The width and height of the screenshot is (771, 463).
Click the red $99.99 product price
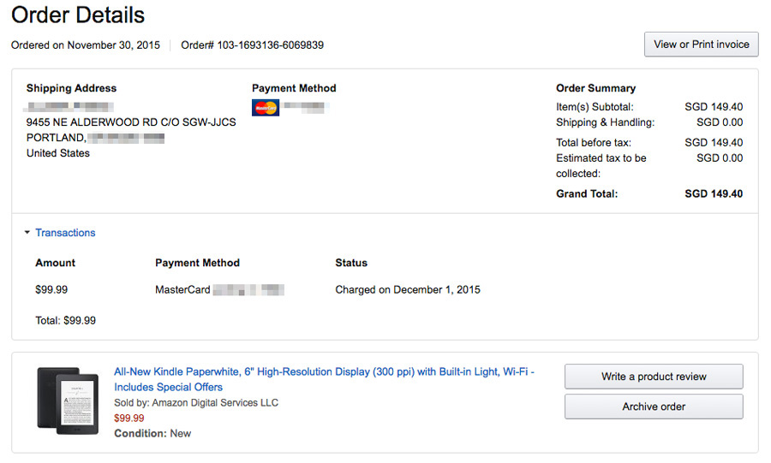coord(129,418)
